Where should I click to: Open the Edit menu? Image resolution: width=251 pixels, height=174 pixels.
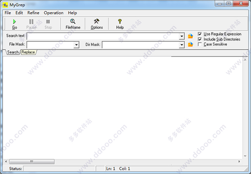[x=19, y=13]
